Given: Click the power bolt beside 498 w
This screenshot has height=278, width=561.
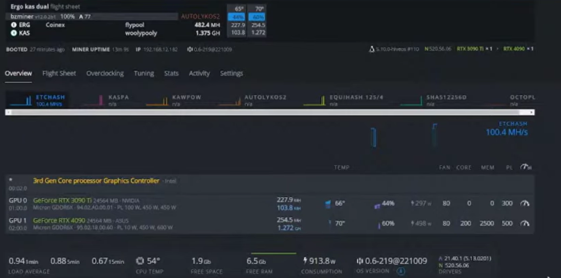Looking at the screenshot, I should pyautogui.click(x=413, y=223).
